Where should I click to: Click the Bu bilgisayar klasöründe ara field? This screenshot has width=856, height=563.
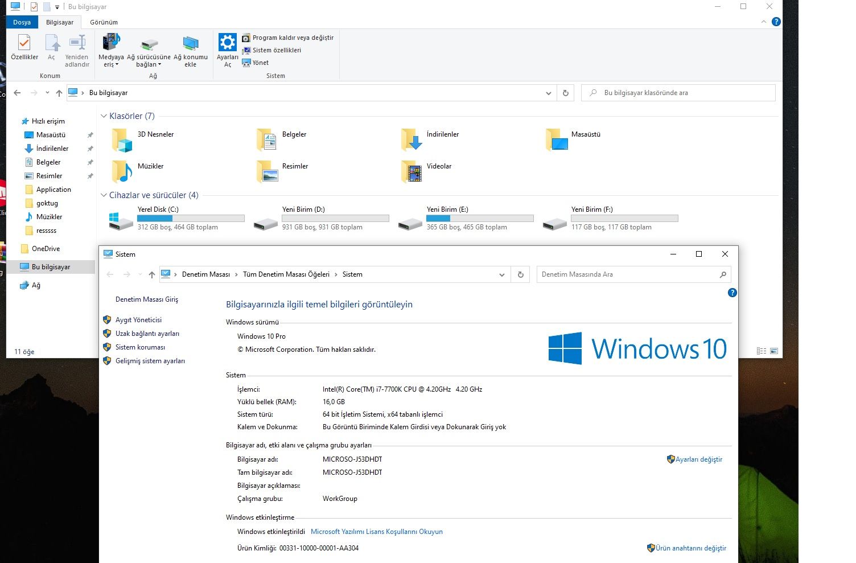coord(678,93)
